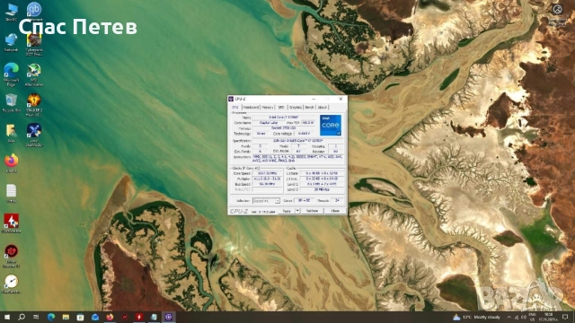Switch to the Memory tab
Image resolution: width=575 pixels, height=323 pixels.
tap(268, 108)
